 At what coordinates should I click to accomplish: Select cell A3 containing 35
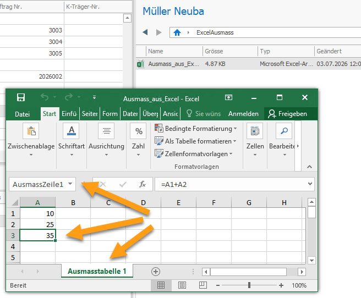pos(38,235)
